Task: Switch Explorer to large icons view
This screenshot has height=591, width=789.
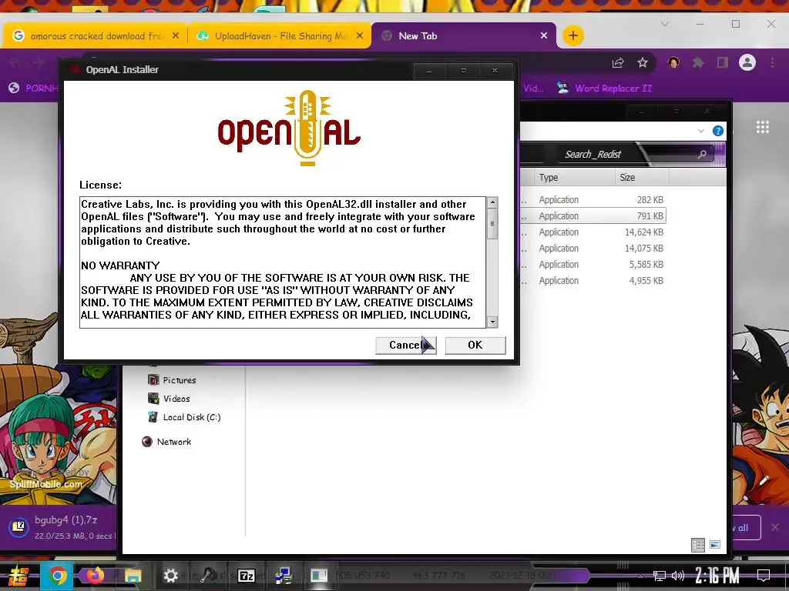Action: click(715, 544)
